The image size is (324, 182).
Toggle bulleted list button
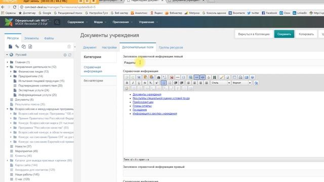(164, 83)
